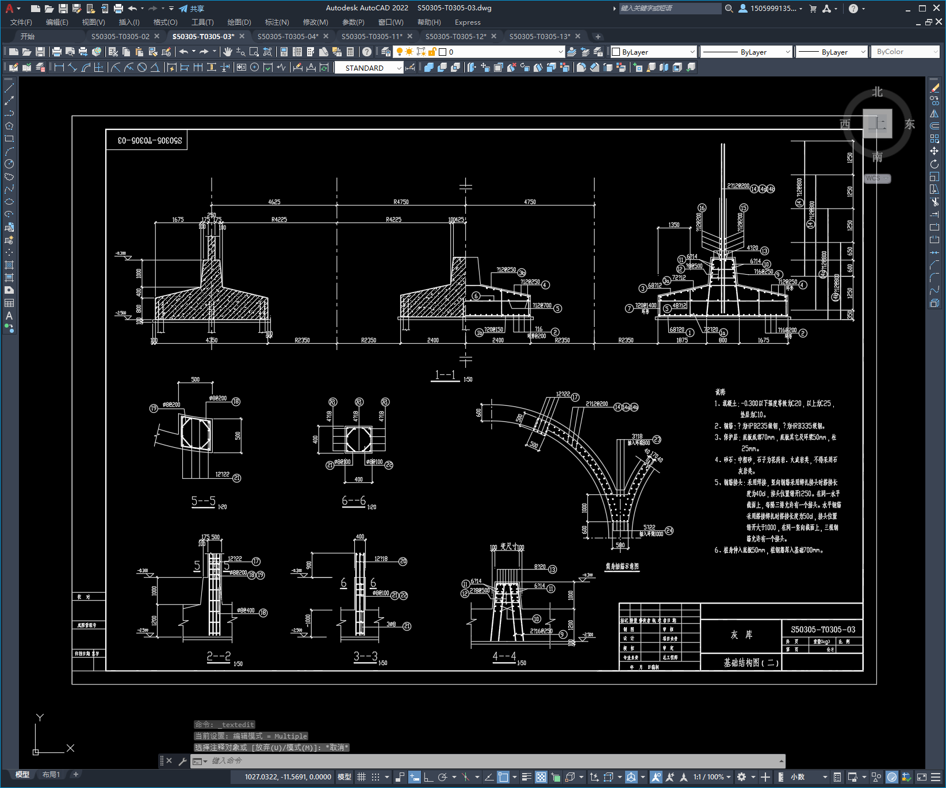Select the Erase tool in modify toolbar
The image size is (946, 788).
click(934, 88)
